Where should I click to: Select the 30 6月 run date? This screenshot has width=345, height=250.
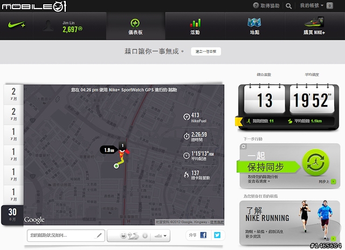click(x=12, y=214)
